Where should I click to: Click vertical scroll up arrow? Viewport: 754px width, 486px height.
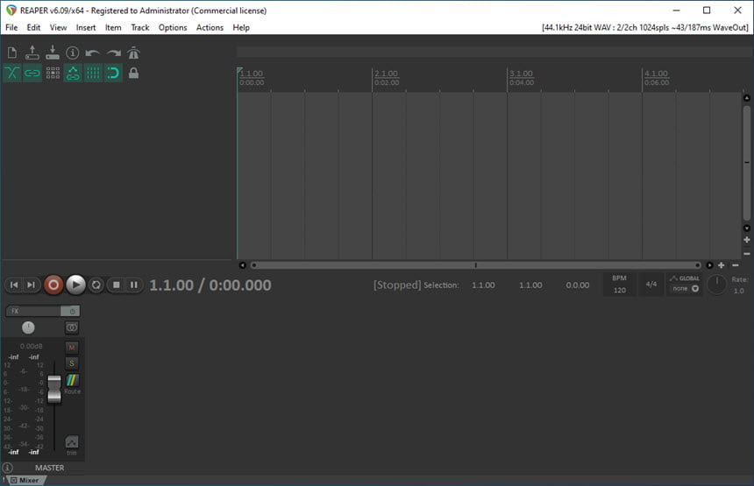(747, 98)
